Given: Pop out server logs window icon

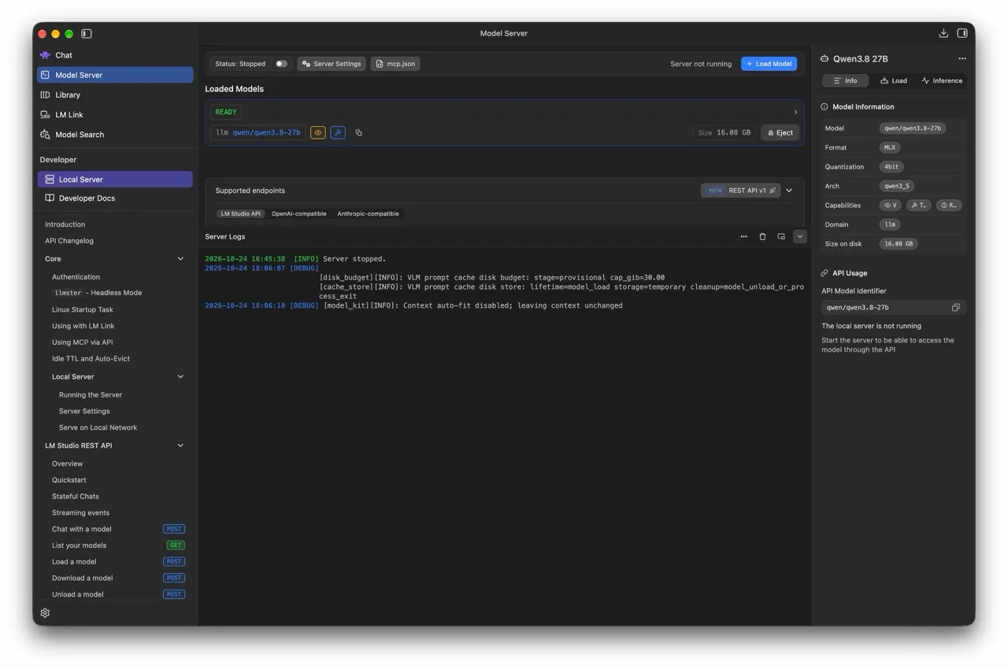Looking at the screenshot, I should (781, 236).
